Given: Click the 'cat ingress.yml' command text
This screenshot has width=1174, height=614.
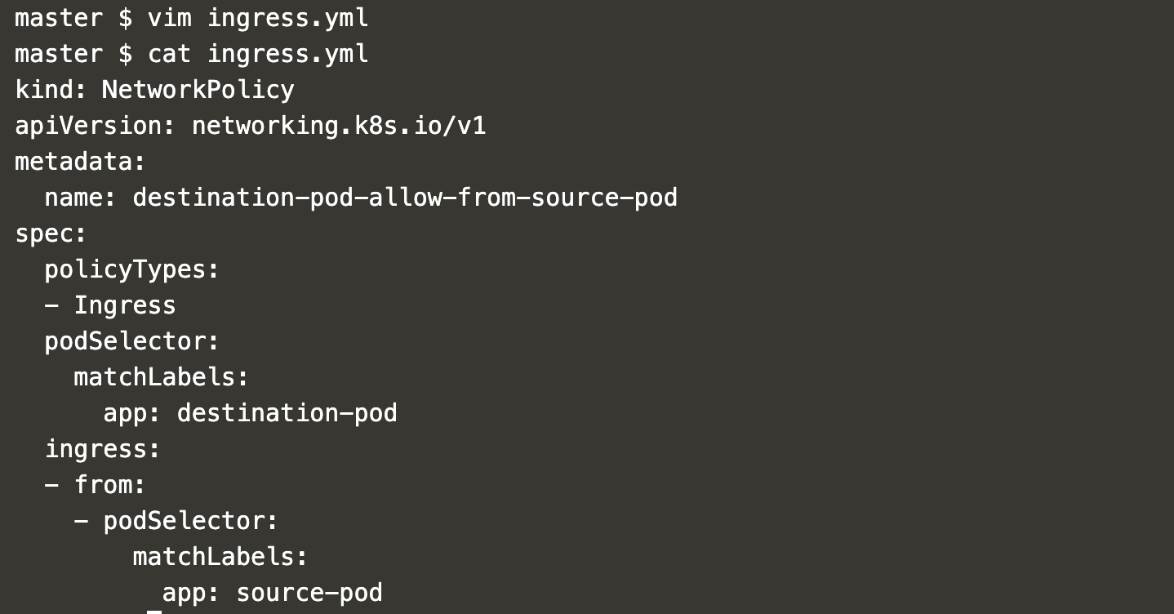Looking at the screenshot, I should 258,55.
